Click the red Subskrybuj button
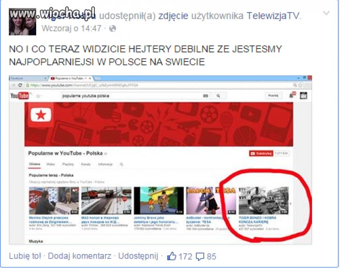Screen dimensions: 340x269 261,154
